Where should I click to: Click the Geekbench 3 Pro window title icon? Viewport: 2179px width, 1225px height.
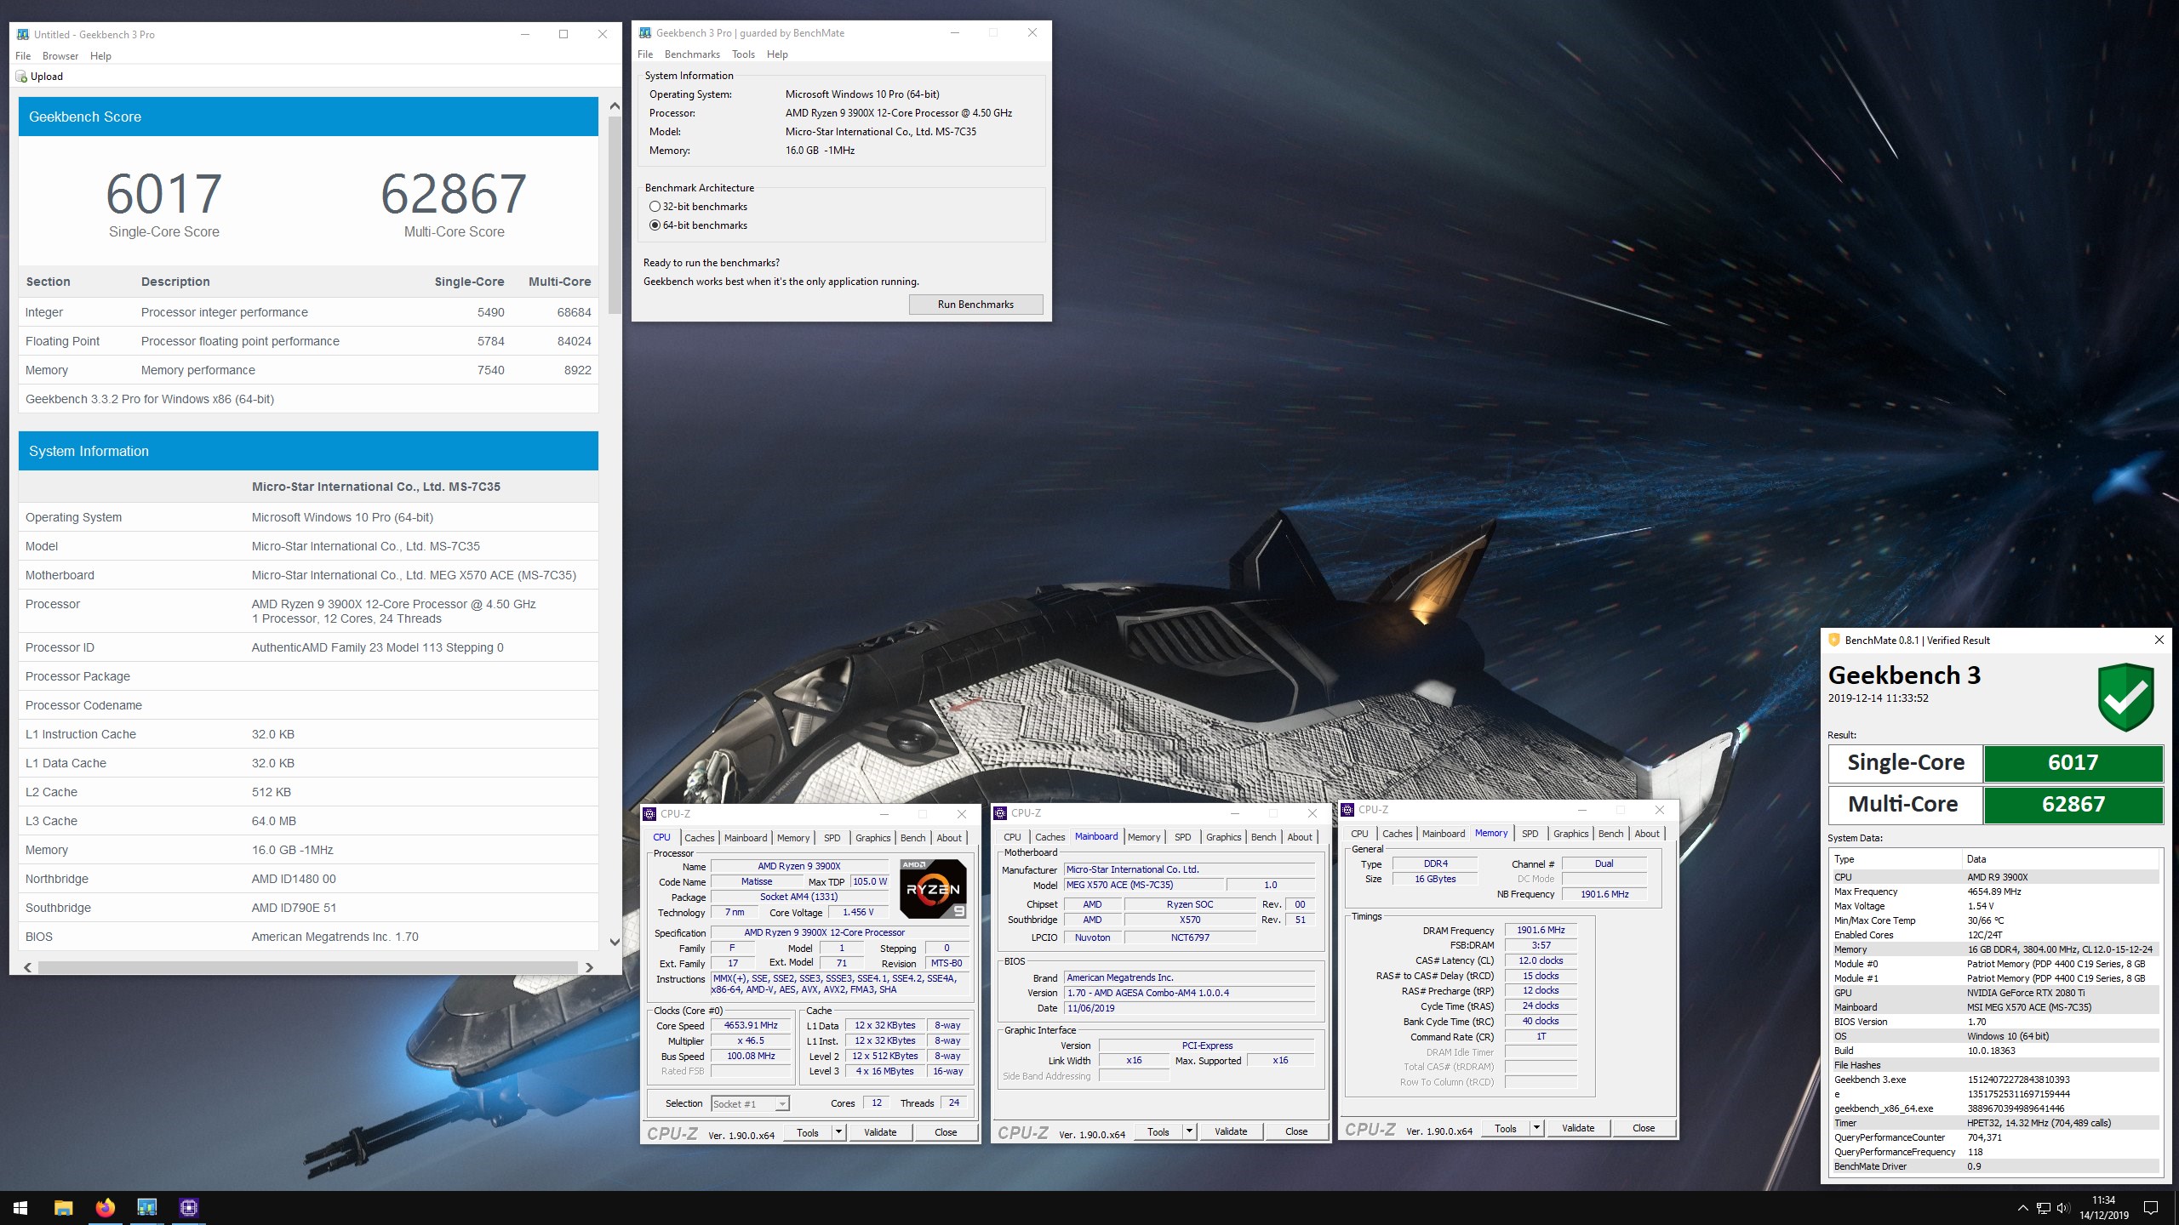coord(23,34)
